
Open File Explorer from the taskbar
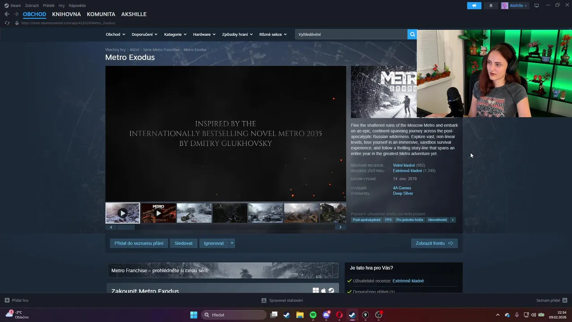coord(300,315)
